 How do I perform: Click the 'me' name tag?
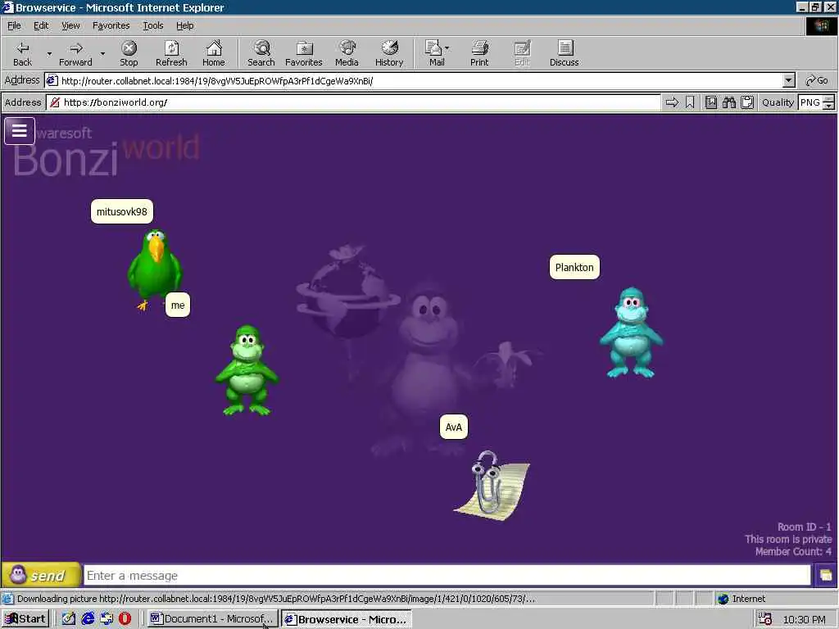coord(178,305)
